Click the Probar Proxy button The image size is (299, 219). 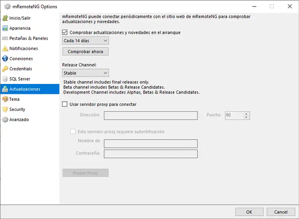tap(85, 173)
